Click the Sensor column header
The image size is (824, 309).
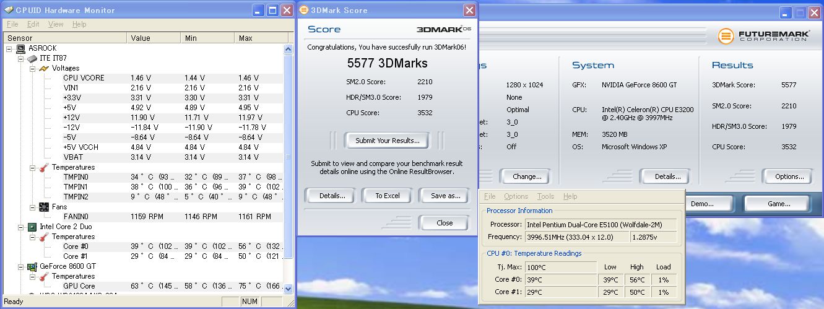point(66,38)
